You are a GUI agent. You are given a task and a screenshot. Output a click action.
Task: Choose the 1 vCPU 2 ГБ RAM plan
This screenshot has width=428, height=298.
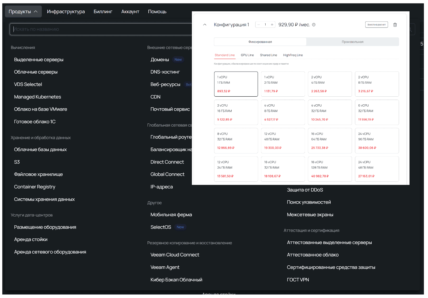pyautogui.click(x=283, y=84)
